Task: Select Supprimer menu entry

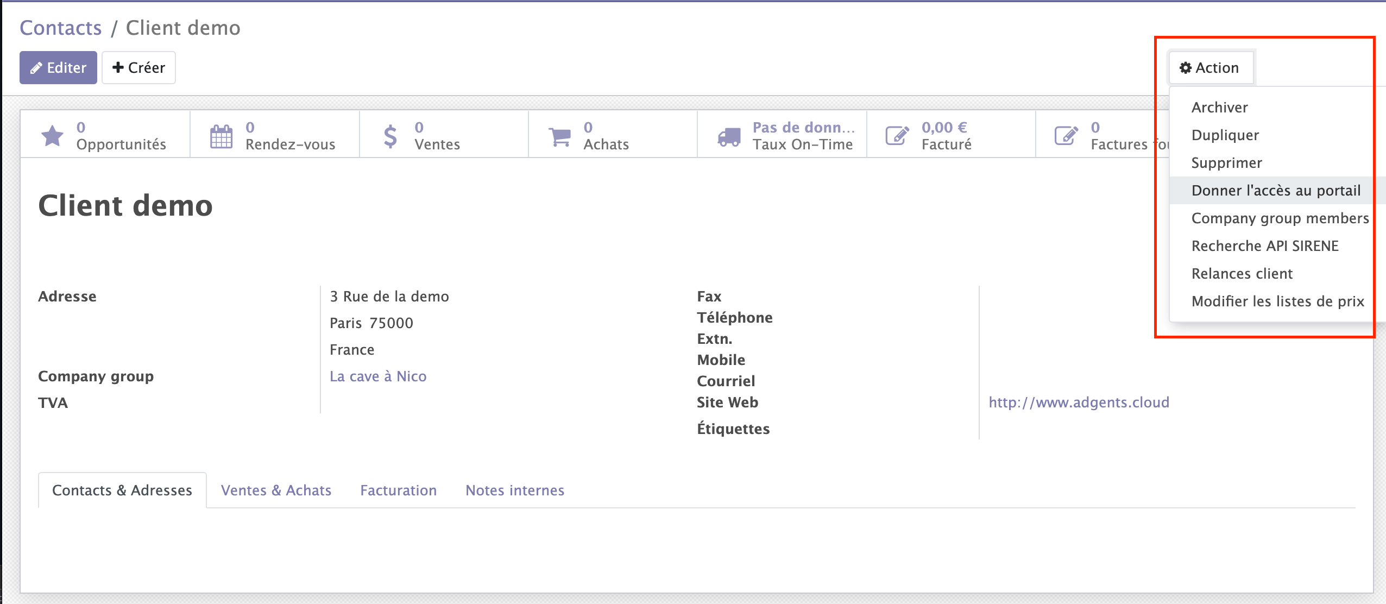Action: tap(1226, 163)
